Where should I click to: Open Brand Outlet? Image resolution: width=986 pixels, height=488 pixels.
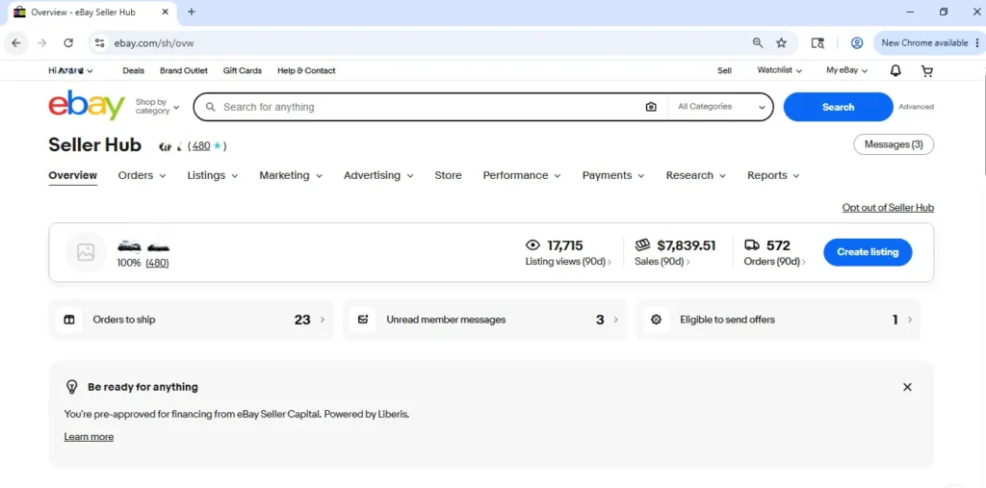184,70
